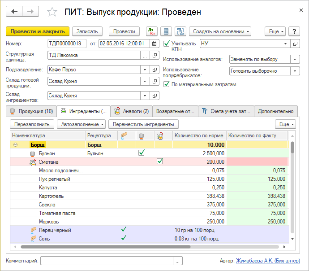Click the document report list icon
The height and width of the screenshot is (271, 309).
point(166,31)
